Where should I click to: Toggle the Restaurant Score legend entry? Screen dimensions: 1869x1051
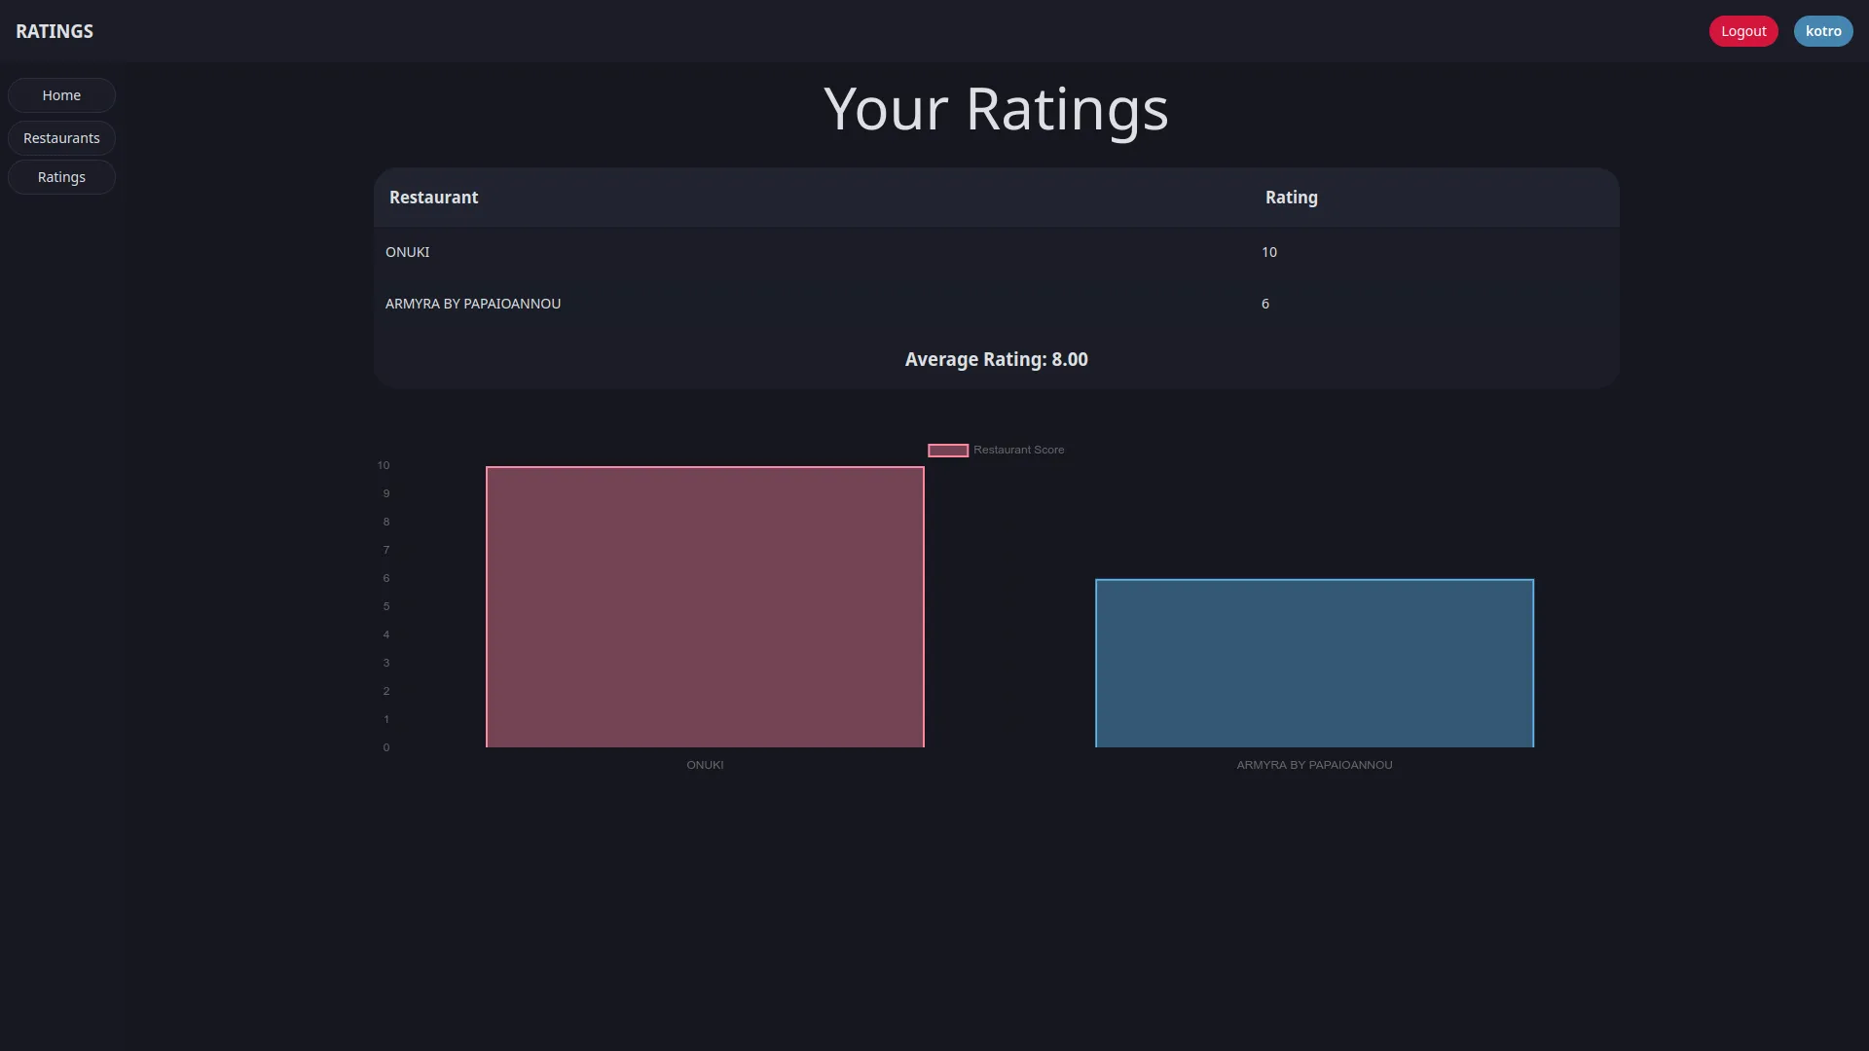point(1018,450)
